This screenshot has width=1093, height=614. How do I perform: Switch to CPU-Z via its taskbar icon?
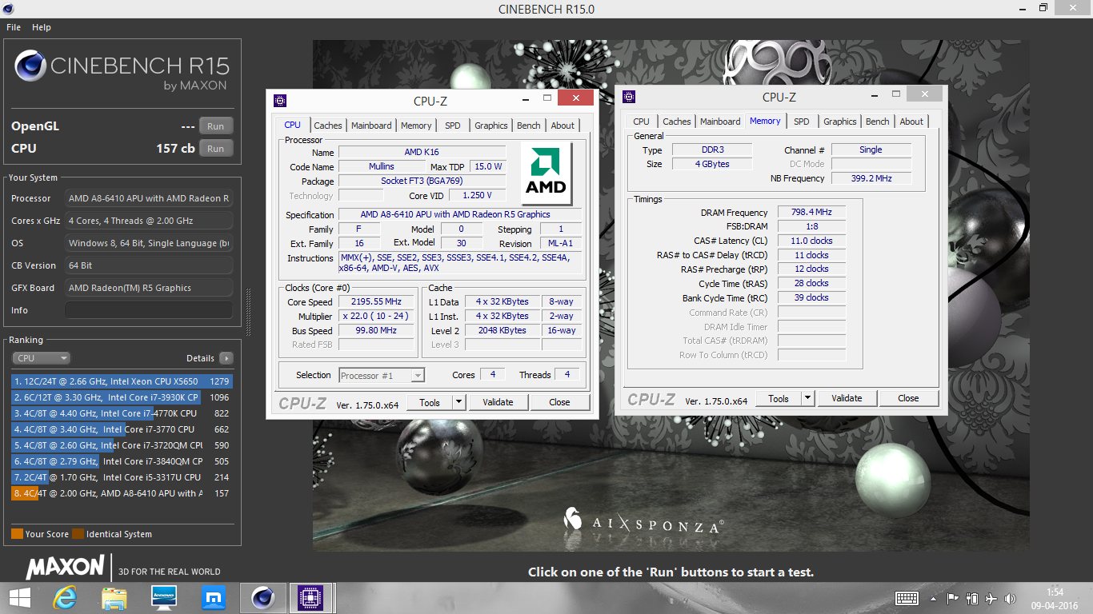[310, 598]
